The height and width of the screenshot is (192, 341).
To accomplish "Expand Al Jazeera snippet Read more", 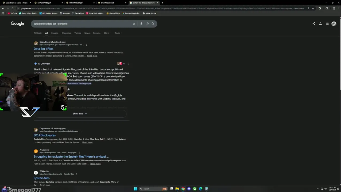I will (95, 164).
